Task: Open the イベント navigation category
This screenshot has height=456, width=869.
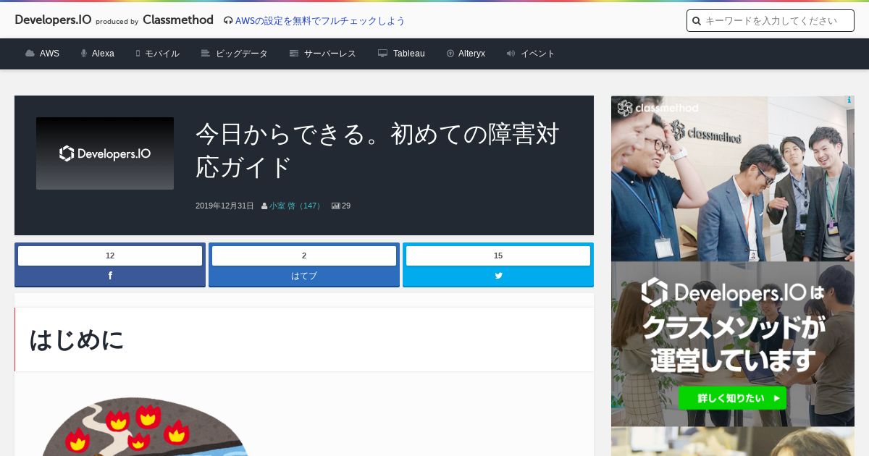Action: [538, 54]
